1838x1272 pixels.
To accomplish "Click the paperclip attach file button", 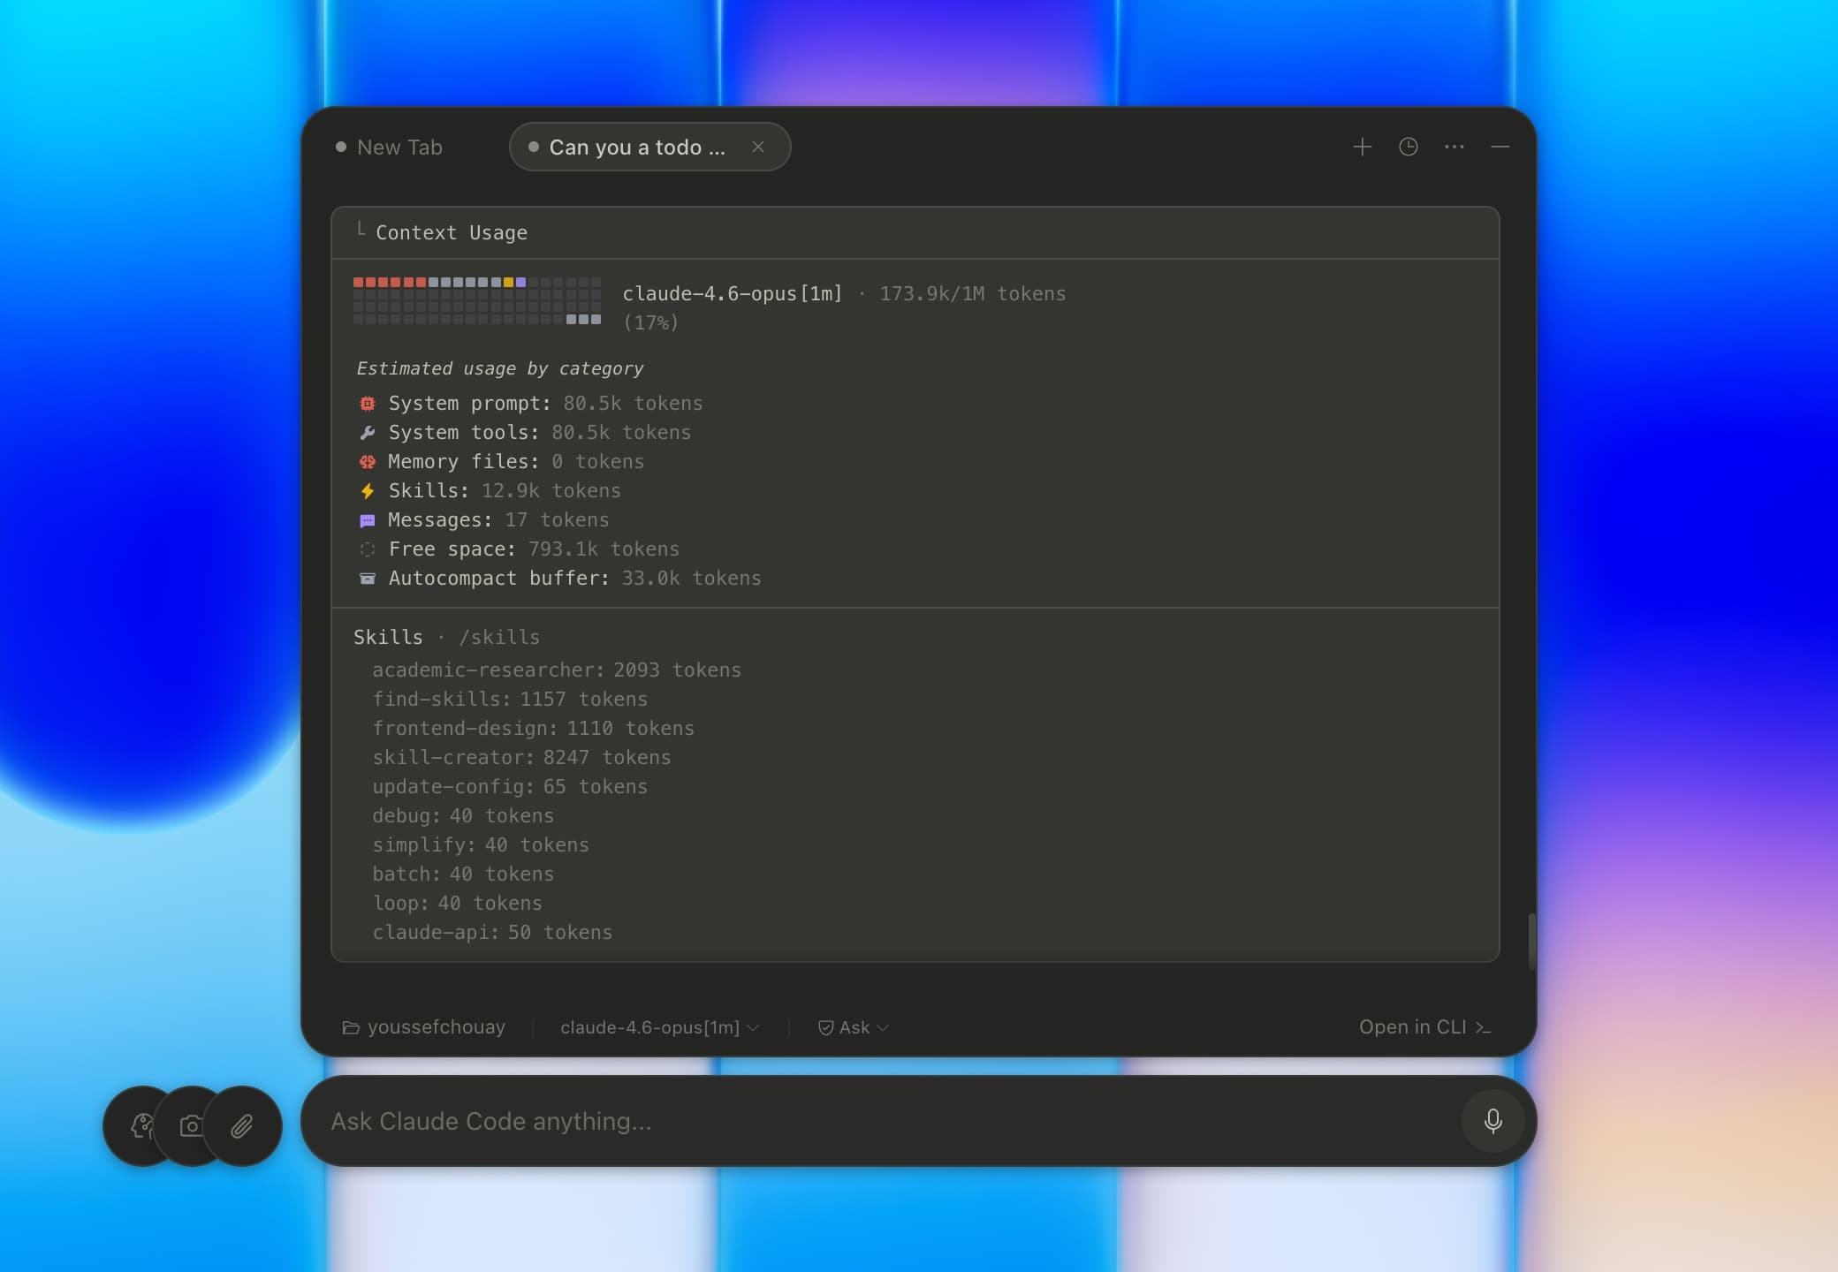I will (x=242, y=1125).
